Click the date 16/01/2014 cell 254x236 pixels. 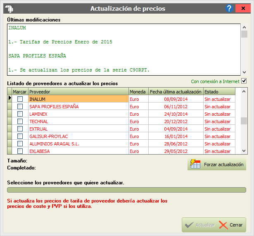(176, 136)
